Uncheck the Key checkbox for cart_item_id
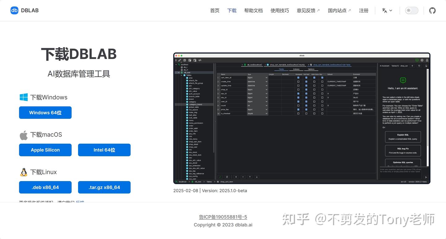 pos(323,78)
